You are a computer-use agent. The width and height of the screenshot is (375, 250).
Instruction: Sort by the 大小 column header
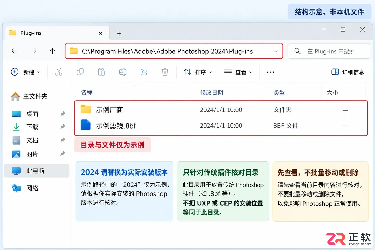(x=333, y=92)
